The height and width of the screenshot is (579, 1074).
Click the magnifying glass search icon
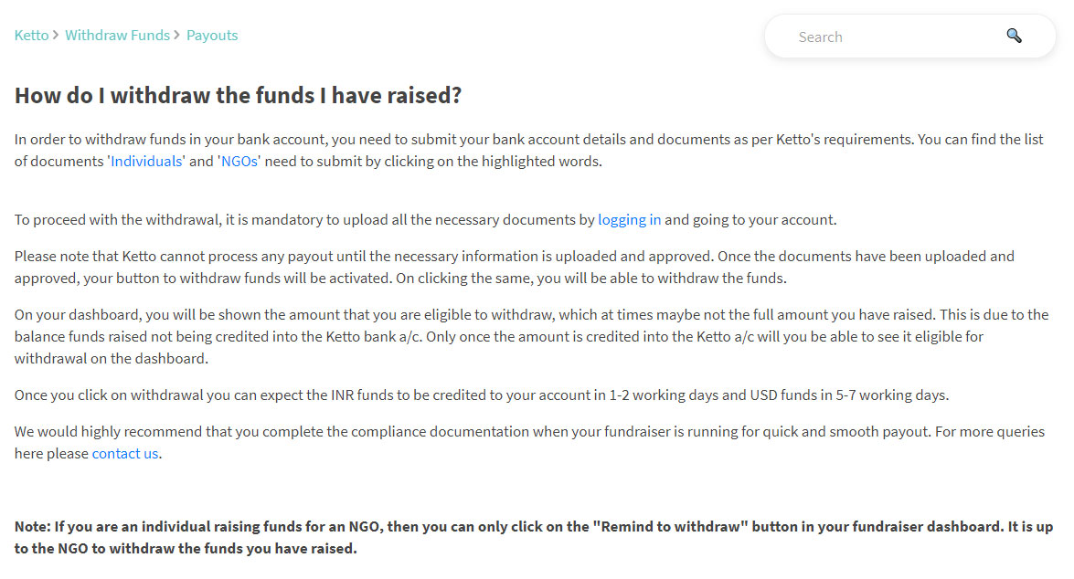[1014, 36]
